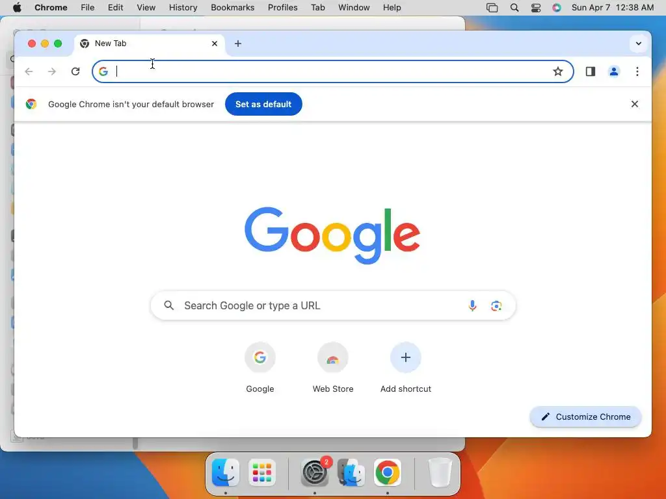
Task: Click the Search Google or type a URL box
Action: (x=333, y=305)
